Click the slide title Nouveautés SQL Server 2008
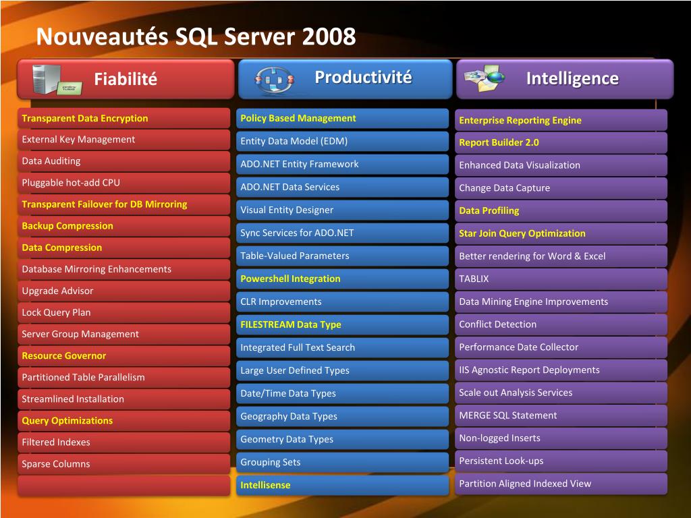The width and height of the screenshot is (691, 518). (196, 36)
